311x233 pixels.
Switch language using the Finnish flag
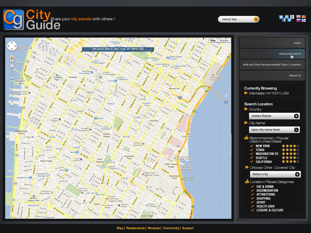tap(304, 20)
